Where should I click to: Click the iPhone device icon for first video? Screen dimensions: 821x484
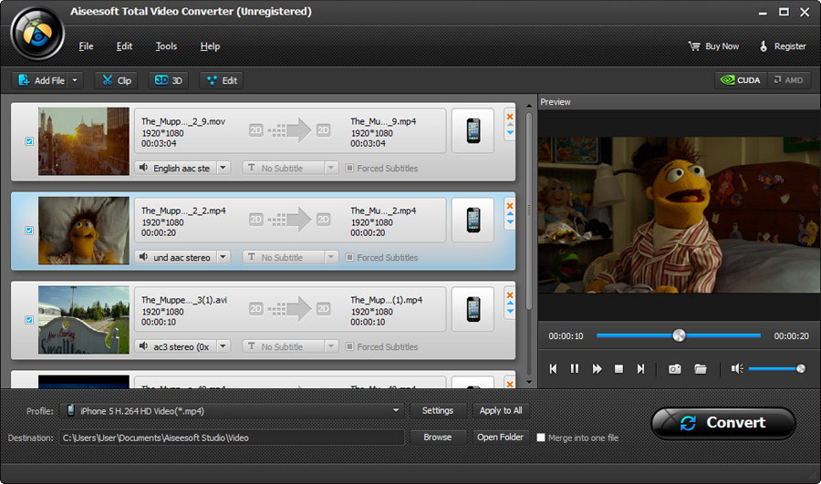[473, 130]
